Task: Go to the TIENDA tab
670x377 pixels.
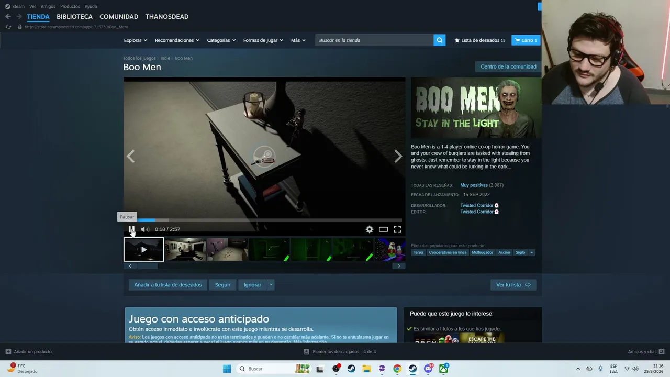Action: coord(38,17)
